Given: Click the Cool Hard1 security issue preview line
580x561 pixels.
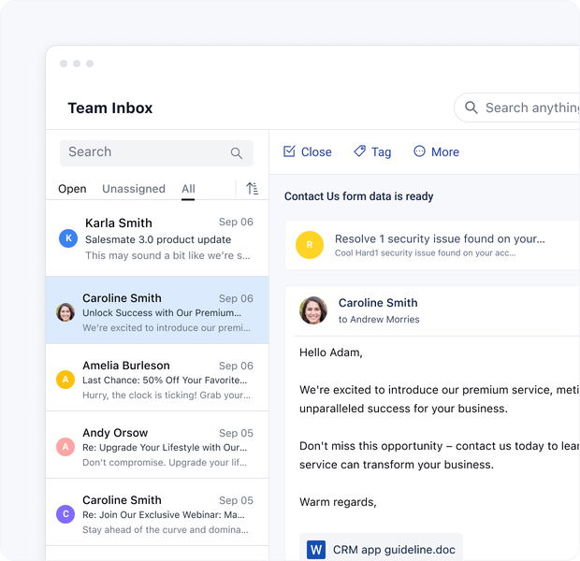Looking at the screenshot, I should [425, 253].
